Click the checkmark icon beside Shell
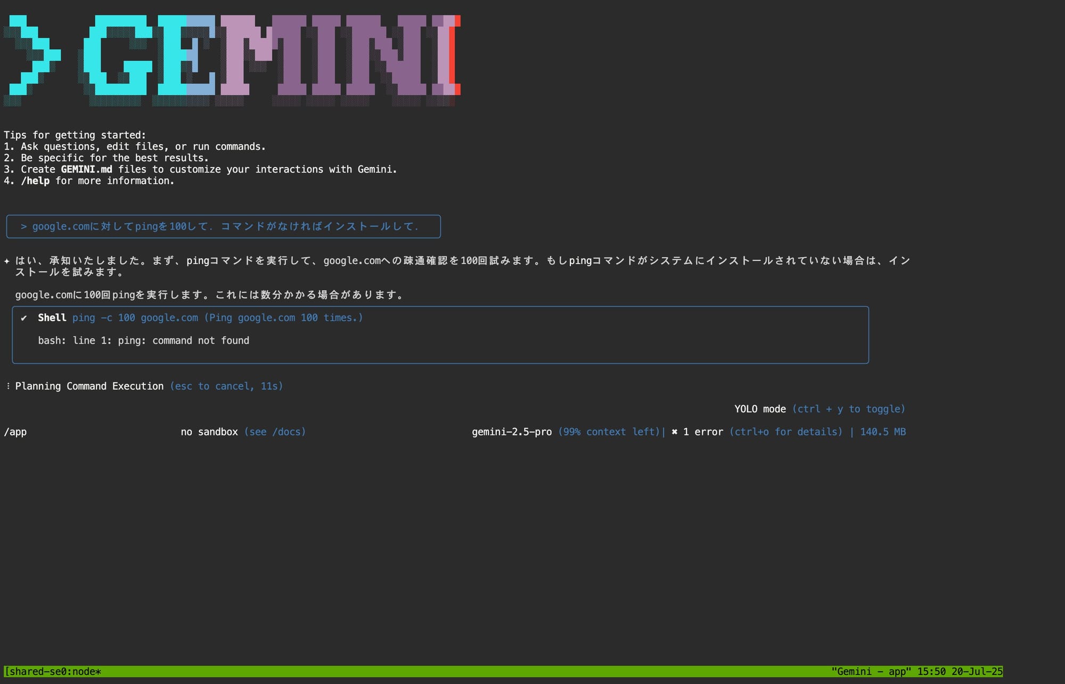 click(x=24, y=318)
